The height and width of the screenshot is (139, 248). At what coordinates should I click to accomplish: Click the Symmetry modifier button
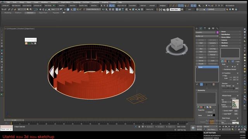pyautogui.click(x=213, y=43)
